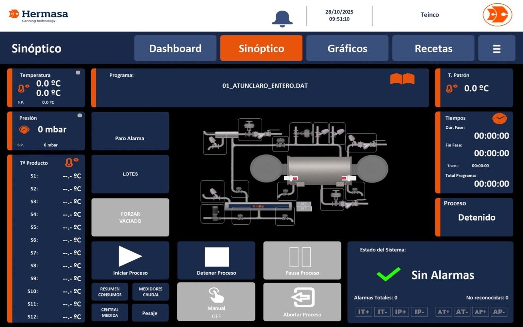This screenshot has height=327, width=523.
Task: Click the green checkmark status icon
Action: (388, 274)
